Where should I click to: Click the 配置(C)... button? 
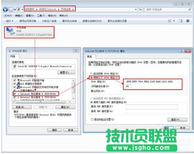(x=66, y=73)
